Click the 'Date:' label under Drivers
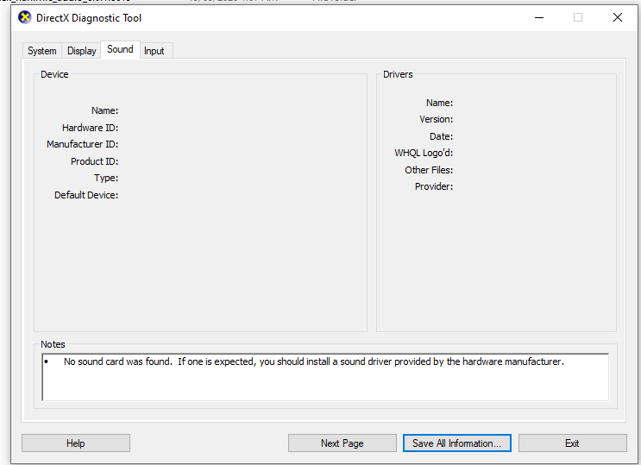 (441, 136)
